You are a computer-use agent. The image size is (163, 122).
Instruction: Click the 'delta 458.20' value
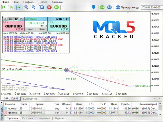pyautogui.click(x=27, y=33)
